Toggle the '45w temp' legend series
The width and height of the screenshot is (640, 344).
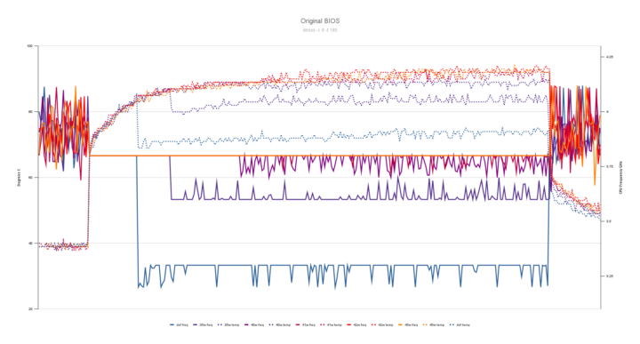click(x=434, y=324)
